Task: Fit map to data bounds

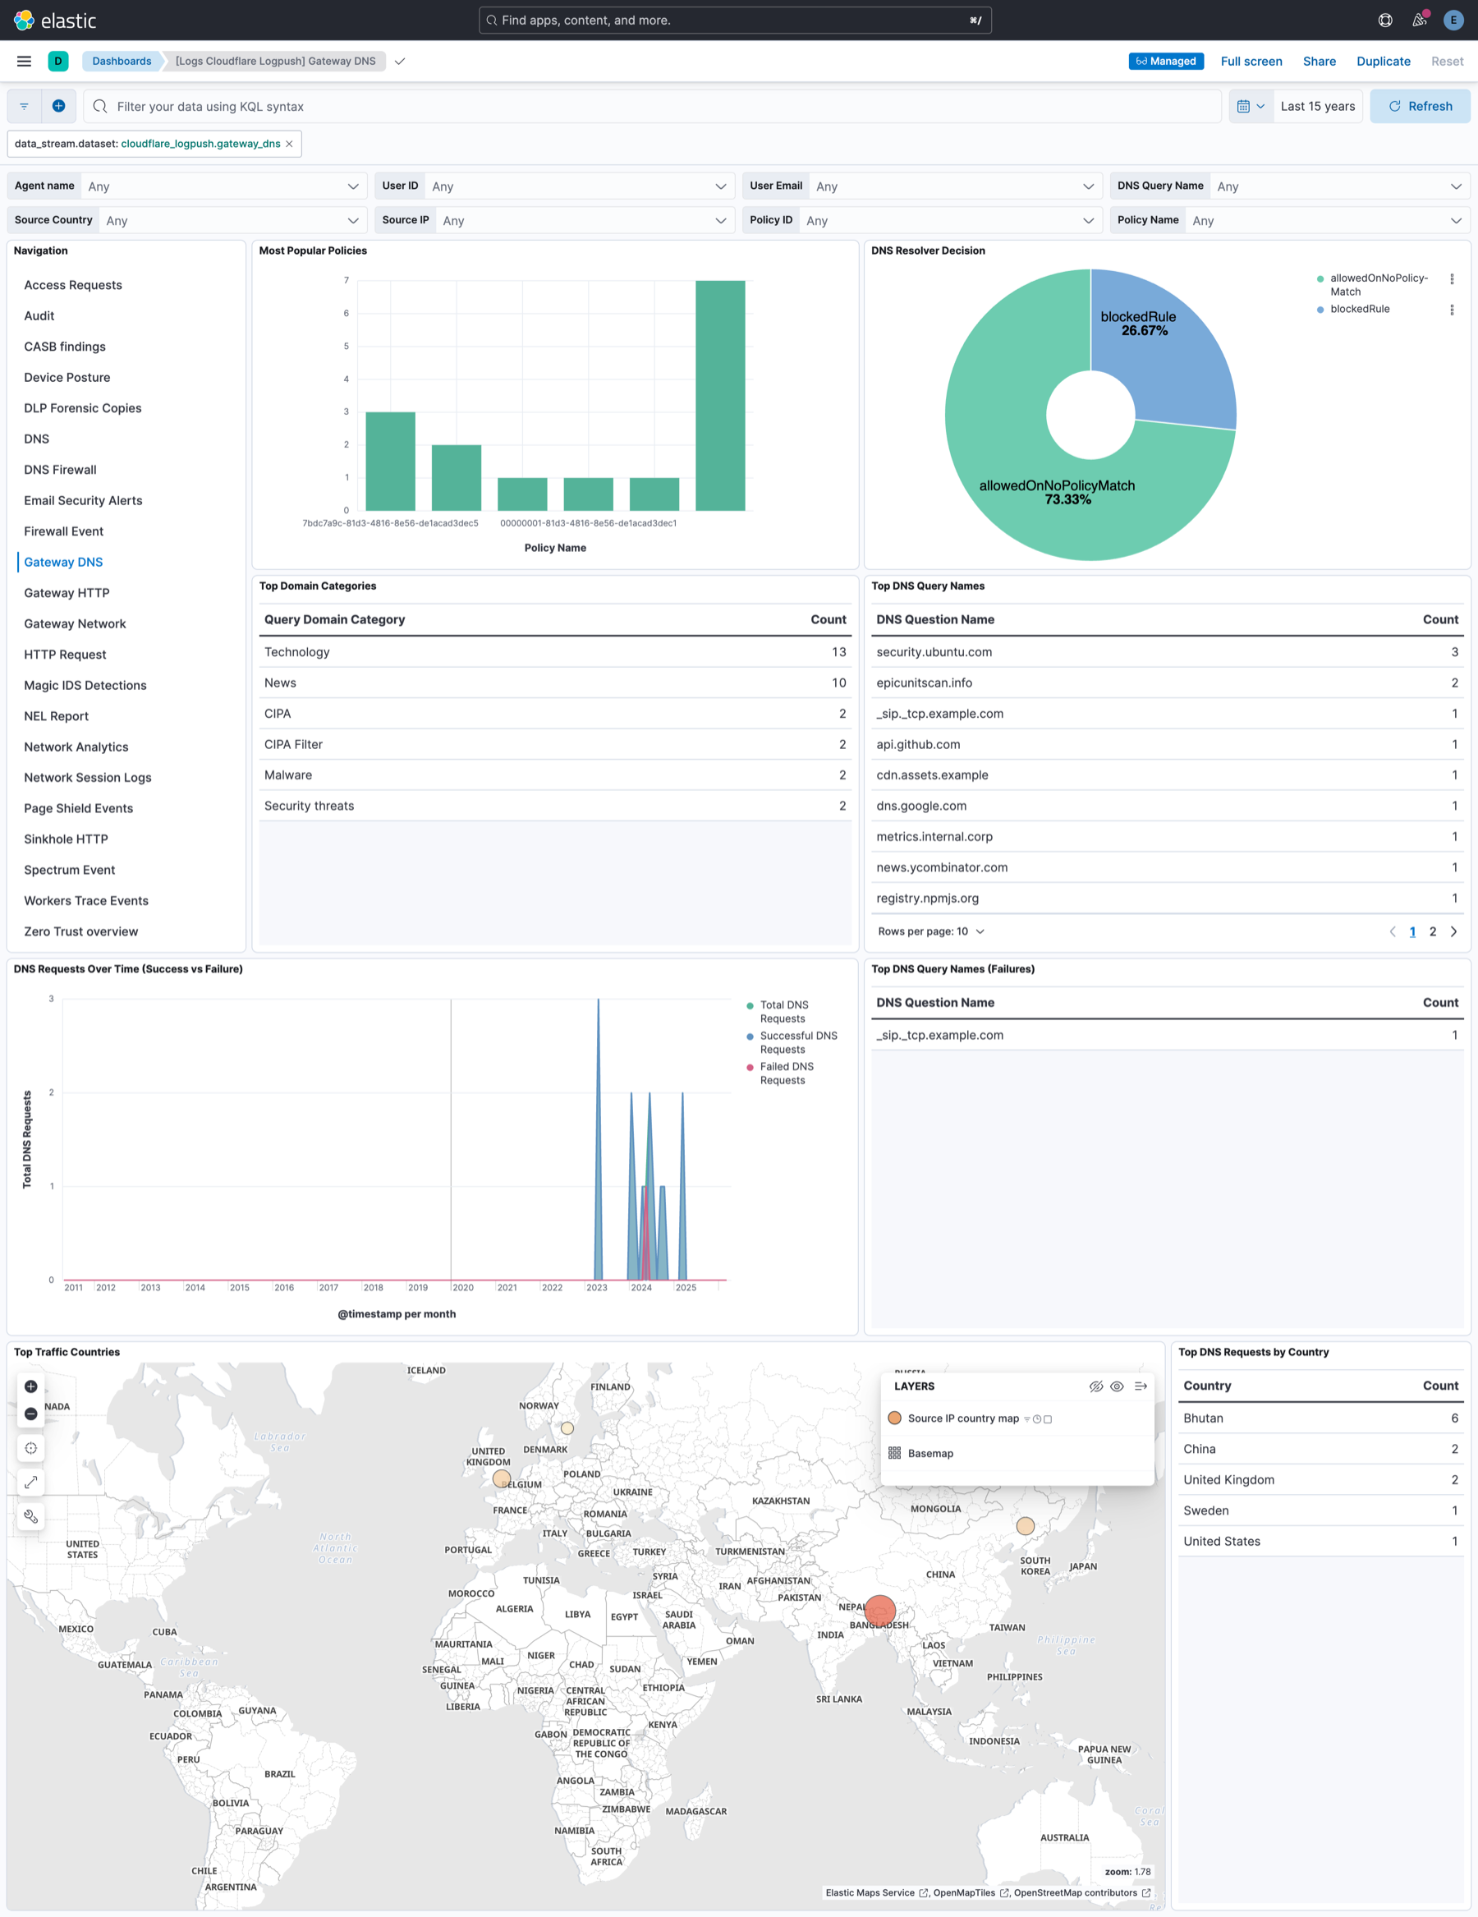Action: (x=30, y=1448)
